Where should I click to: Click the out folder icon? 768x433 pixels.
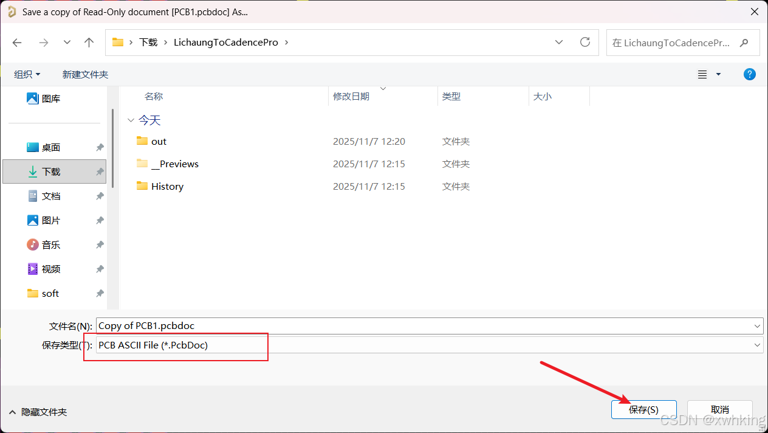coord(142,140)
